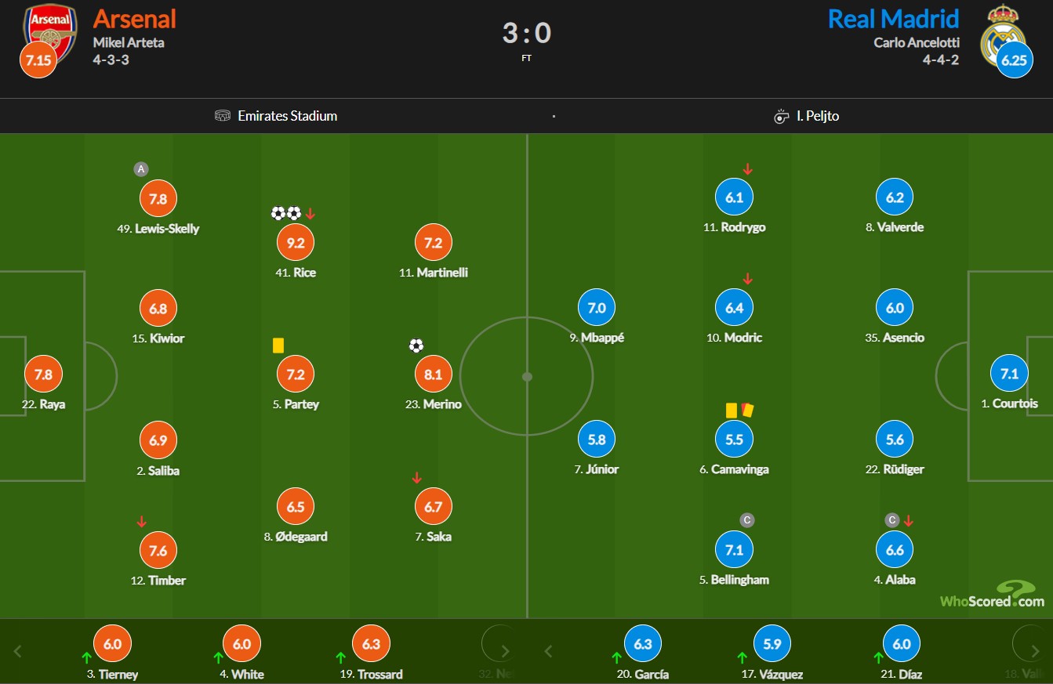Click Merino's goal ball icon
Viewport: 1053px width, 684px height.
(416, 346)
